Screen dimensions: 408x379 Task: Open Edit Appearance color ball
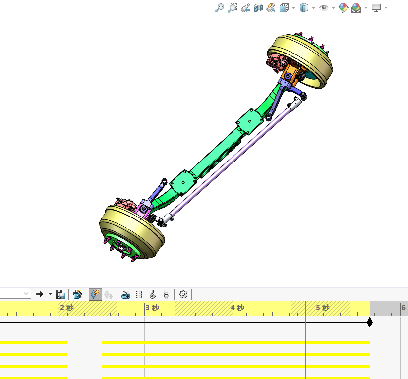(x=344, y=8)
